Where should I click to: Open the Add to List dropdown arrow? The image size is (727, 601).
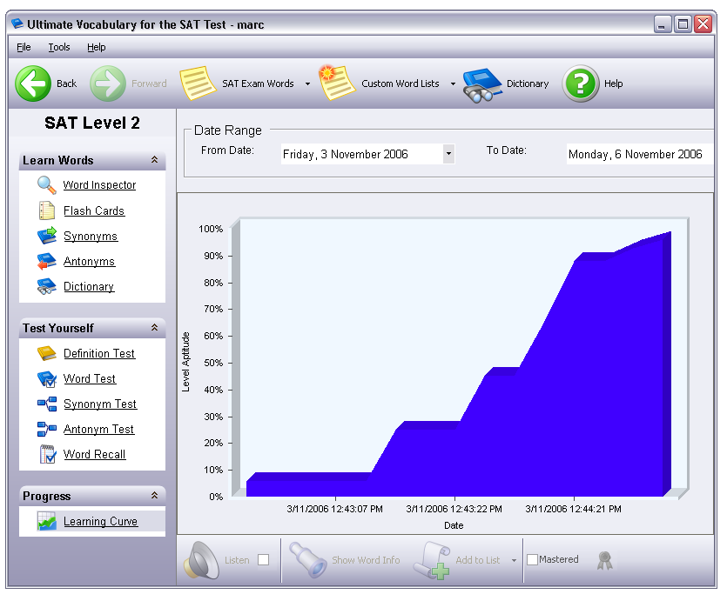pos(514,560)
